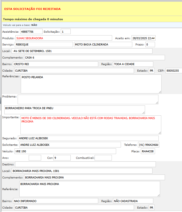Image resolution: width=182 pixels, height=212 pixels.
Task: Click the CEP field
Action: pos(174,70)
